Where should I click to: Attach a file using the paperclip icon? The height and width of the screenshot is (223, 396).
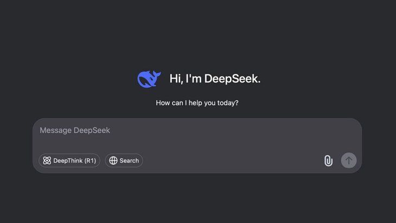[328, 161]
